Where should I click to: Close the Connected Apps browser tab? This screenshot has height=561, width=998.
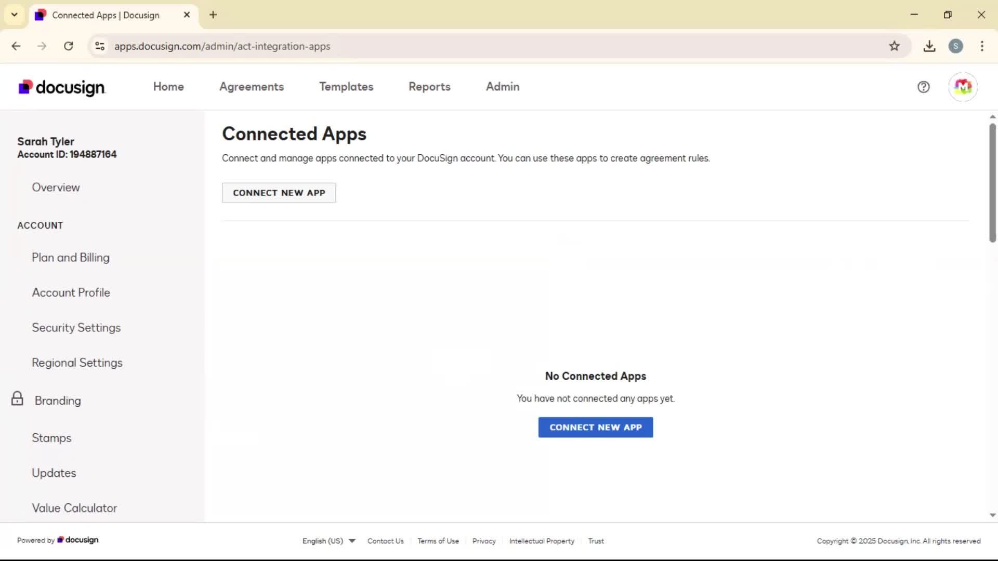(x=187, y=15)
